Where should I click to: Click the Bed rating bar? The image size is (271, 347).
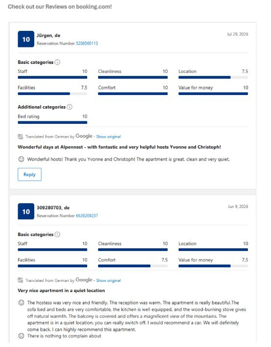[52, 122]
